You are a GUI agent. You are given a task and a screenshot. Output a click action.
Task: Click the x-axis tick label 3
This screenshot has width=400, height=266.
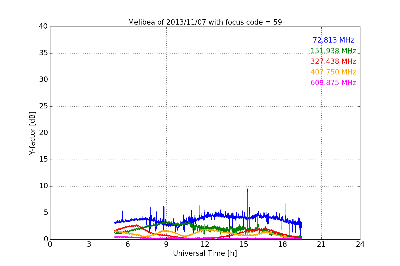click(89, 244)
